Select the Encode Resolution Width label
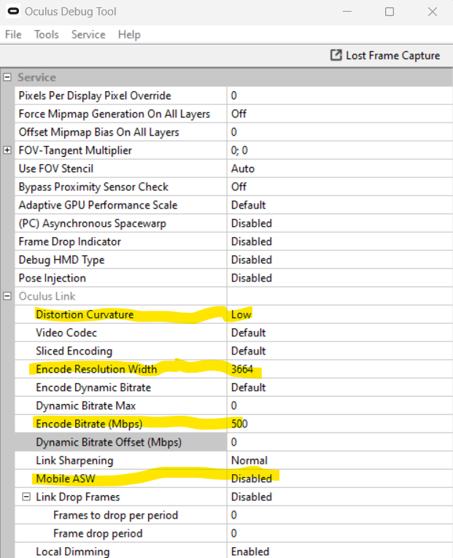453x558 pixels. [x=96, y=369]
